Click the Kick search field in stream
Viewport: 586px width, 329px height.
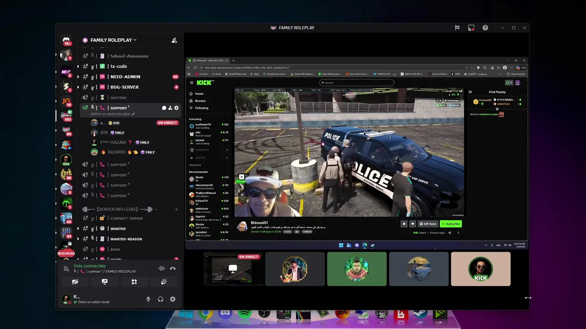357,83
